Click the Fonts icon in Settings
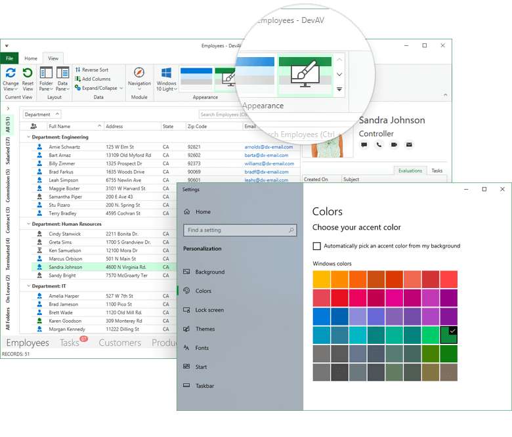 [x=186, y=348]
